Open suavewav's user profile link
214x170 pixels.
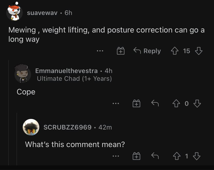[42, 13]
